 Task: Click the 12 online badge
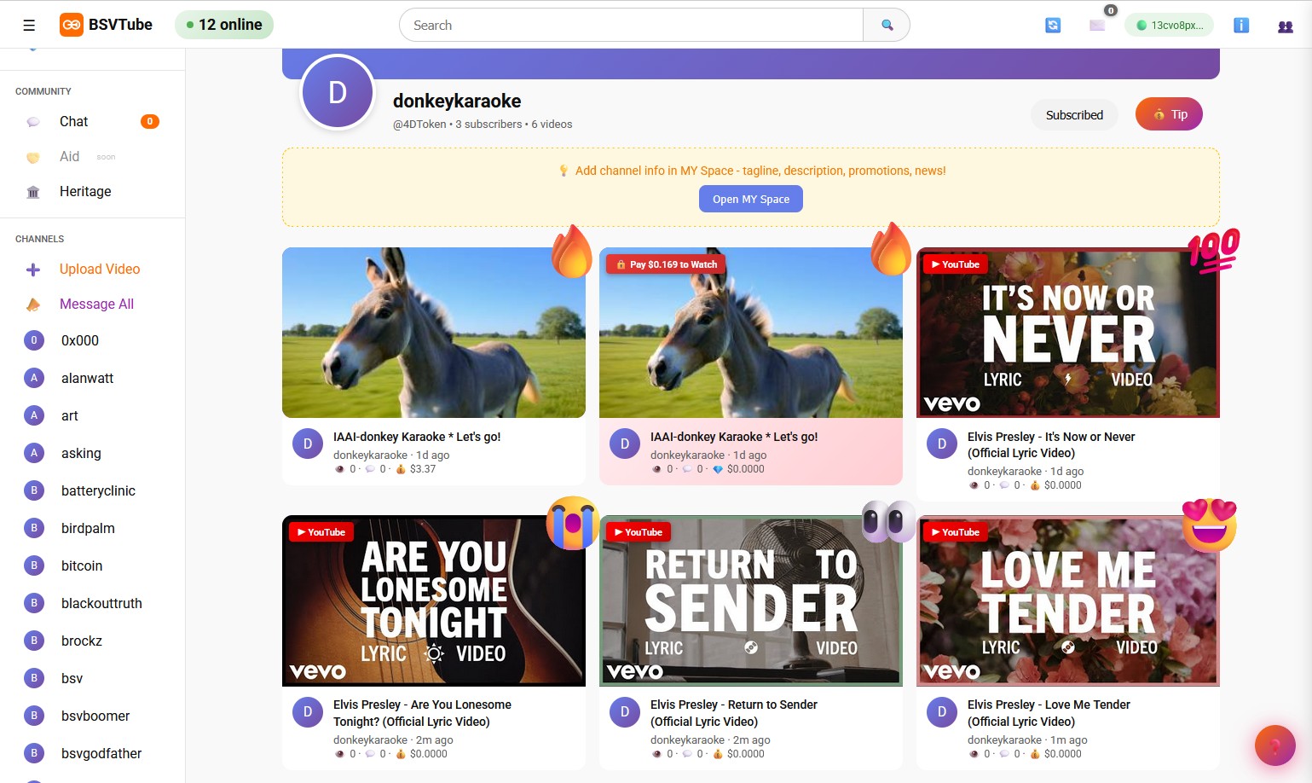(224, 25)
